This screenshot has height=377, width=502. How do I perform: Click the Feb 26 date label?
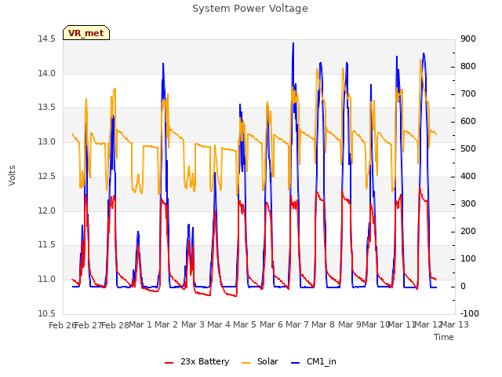point(62,326)
